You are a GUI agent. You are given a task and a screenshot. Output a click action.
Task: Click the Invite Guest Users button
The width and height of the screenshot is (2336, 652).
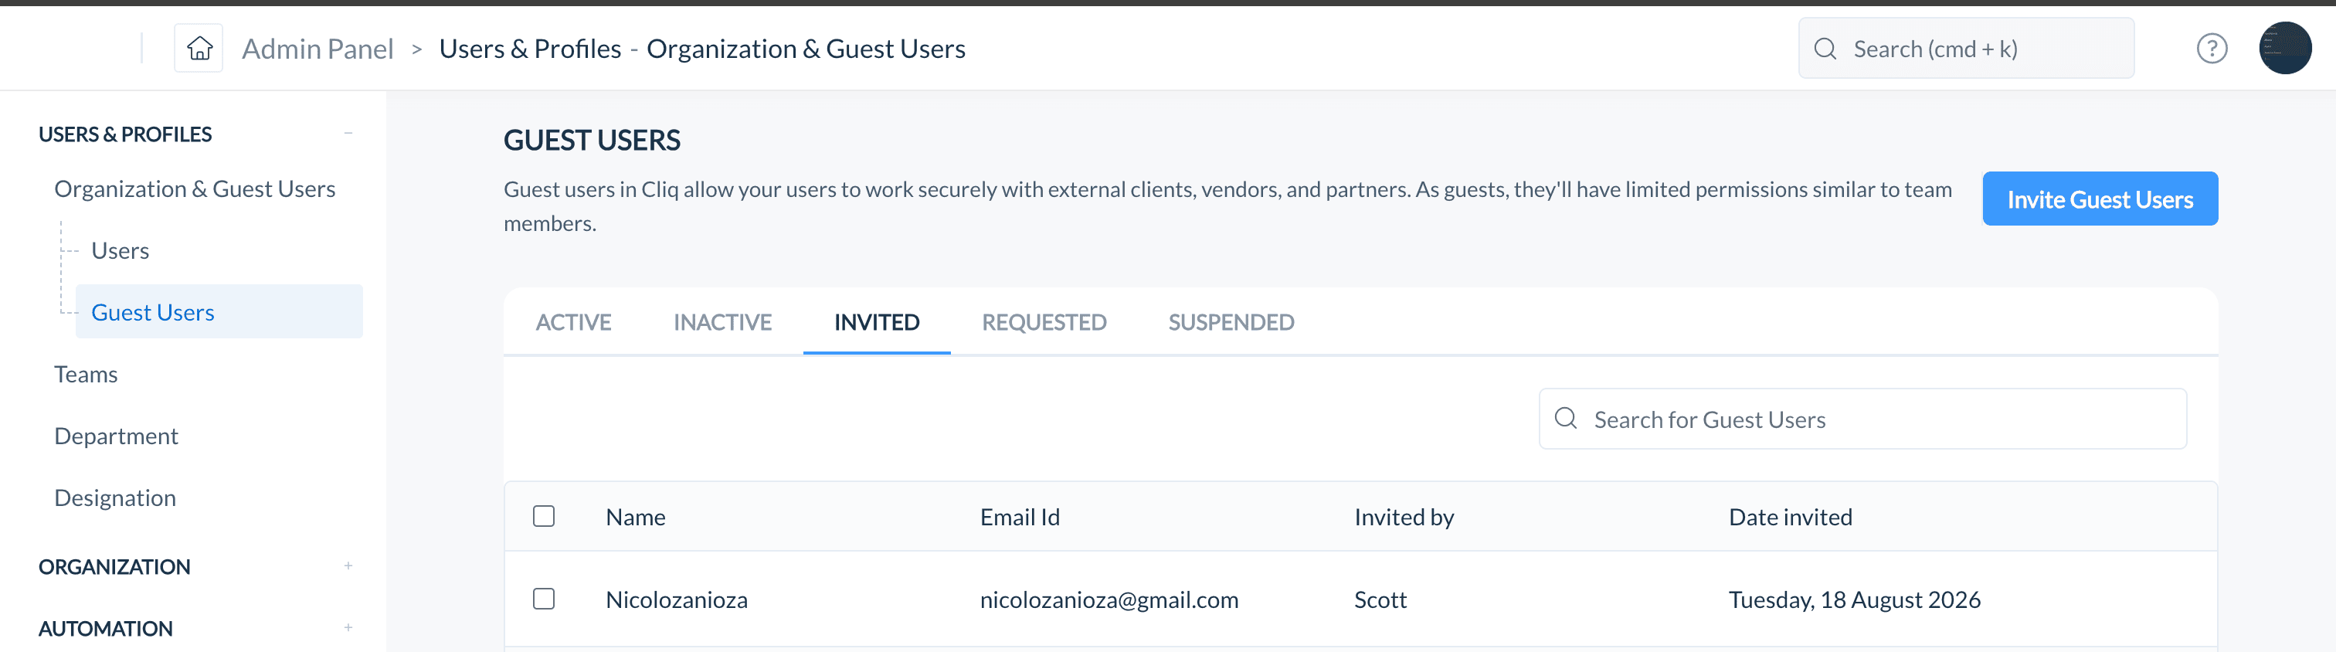click(2100, 199)
